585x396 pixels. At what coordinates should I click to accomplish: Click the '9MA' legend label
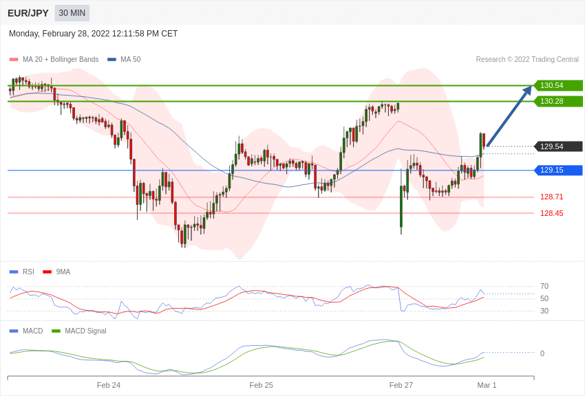(63, 272)
